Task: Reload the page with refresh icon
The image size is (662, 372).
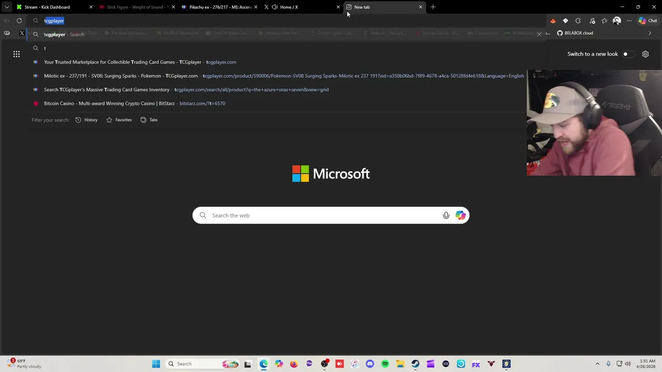Action: pyautogui.click(x=19, y=21)
